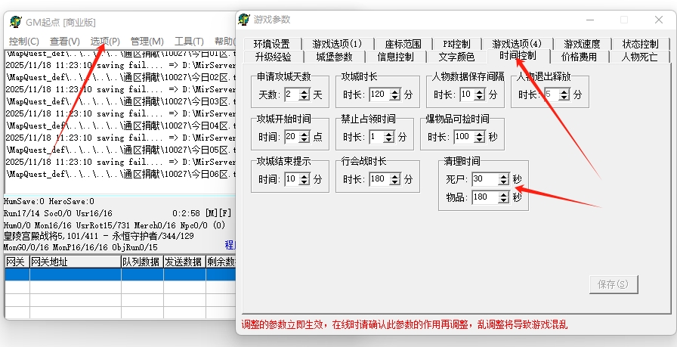The image size is (677, 347).
Task: Click the GM起点 window app icon
Action: point(16,22)
